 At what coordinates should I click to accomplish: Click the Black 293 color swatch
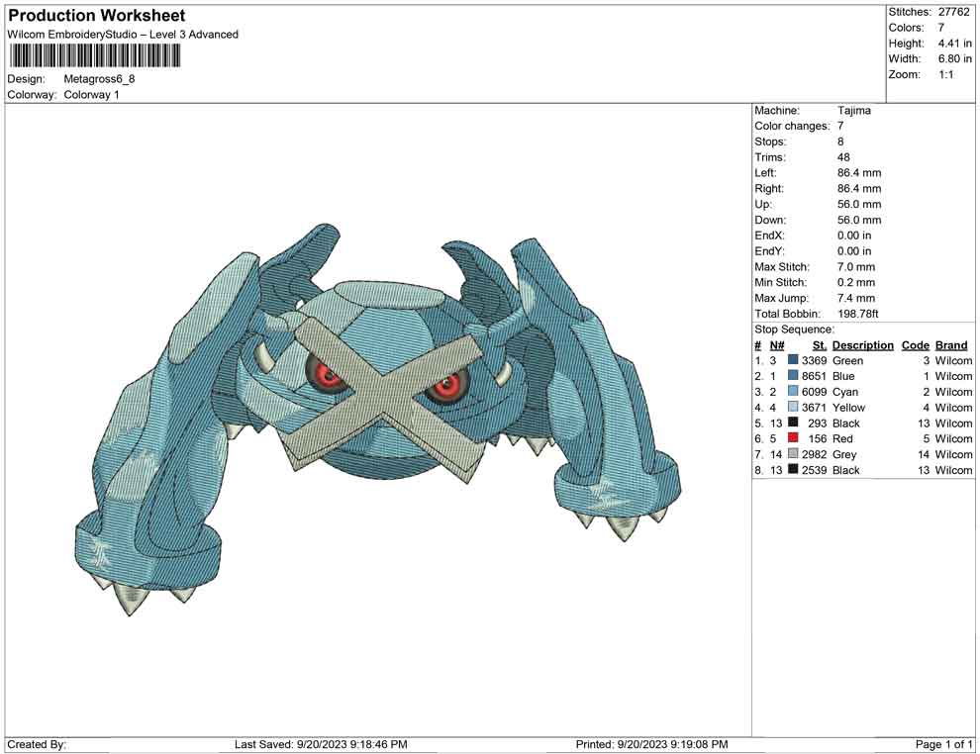[x=793, y=423]
